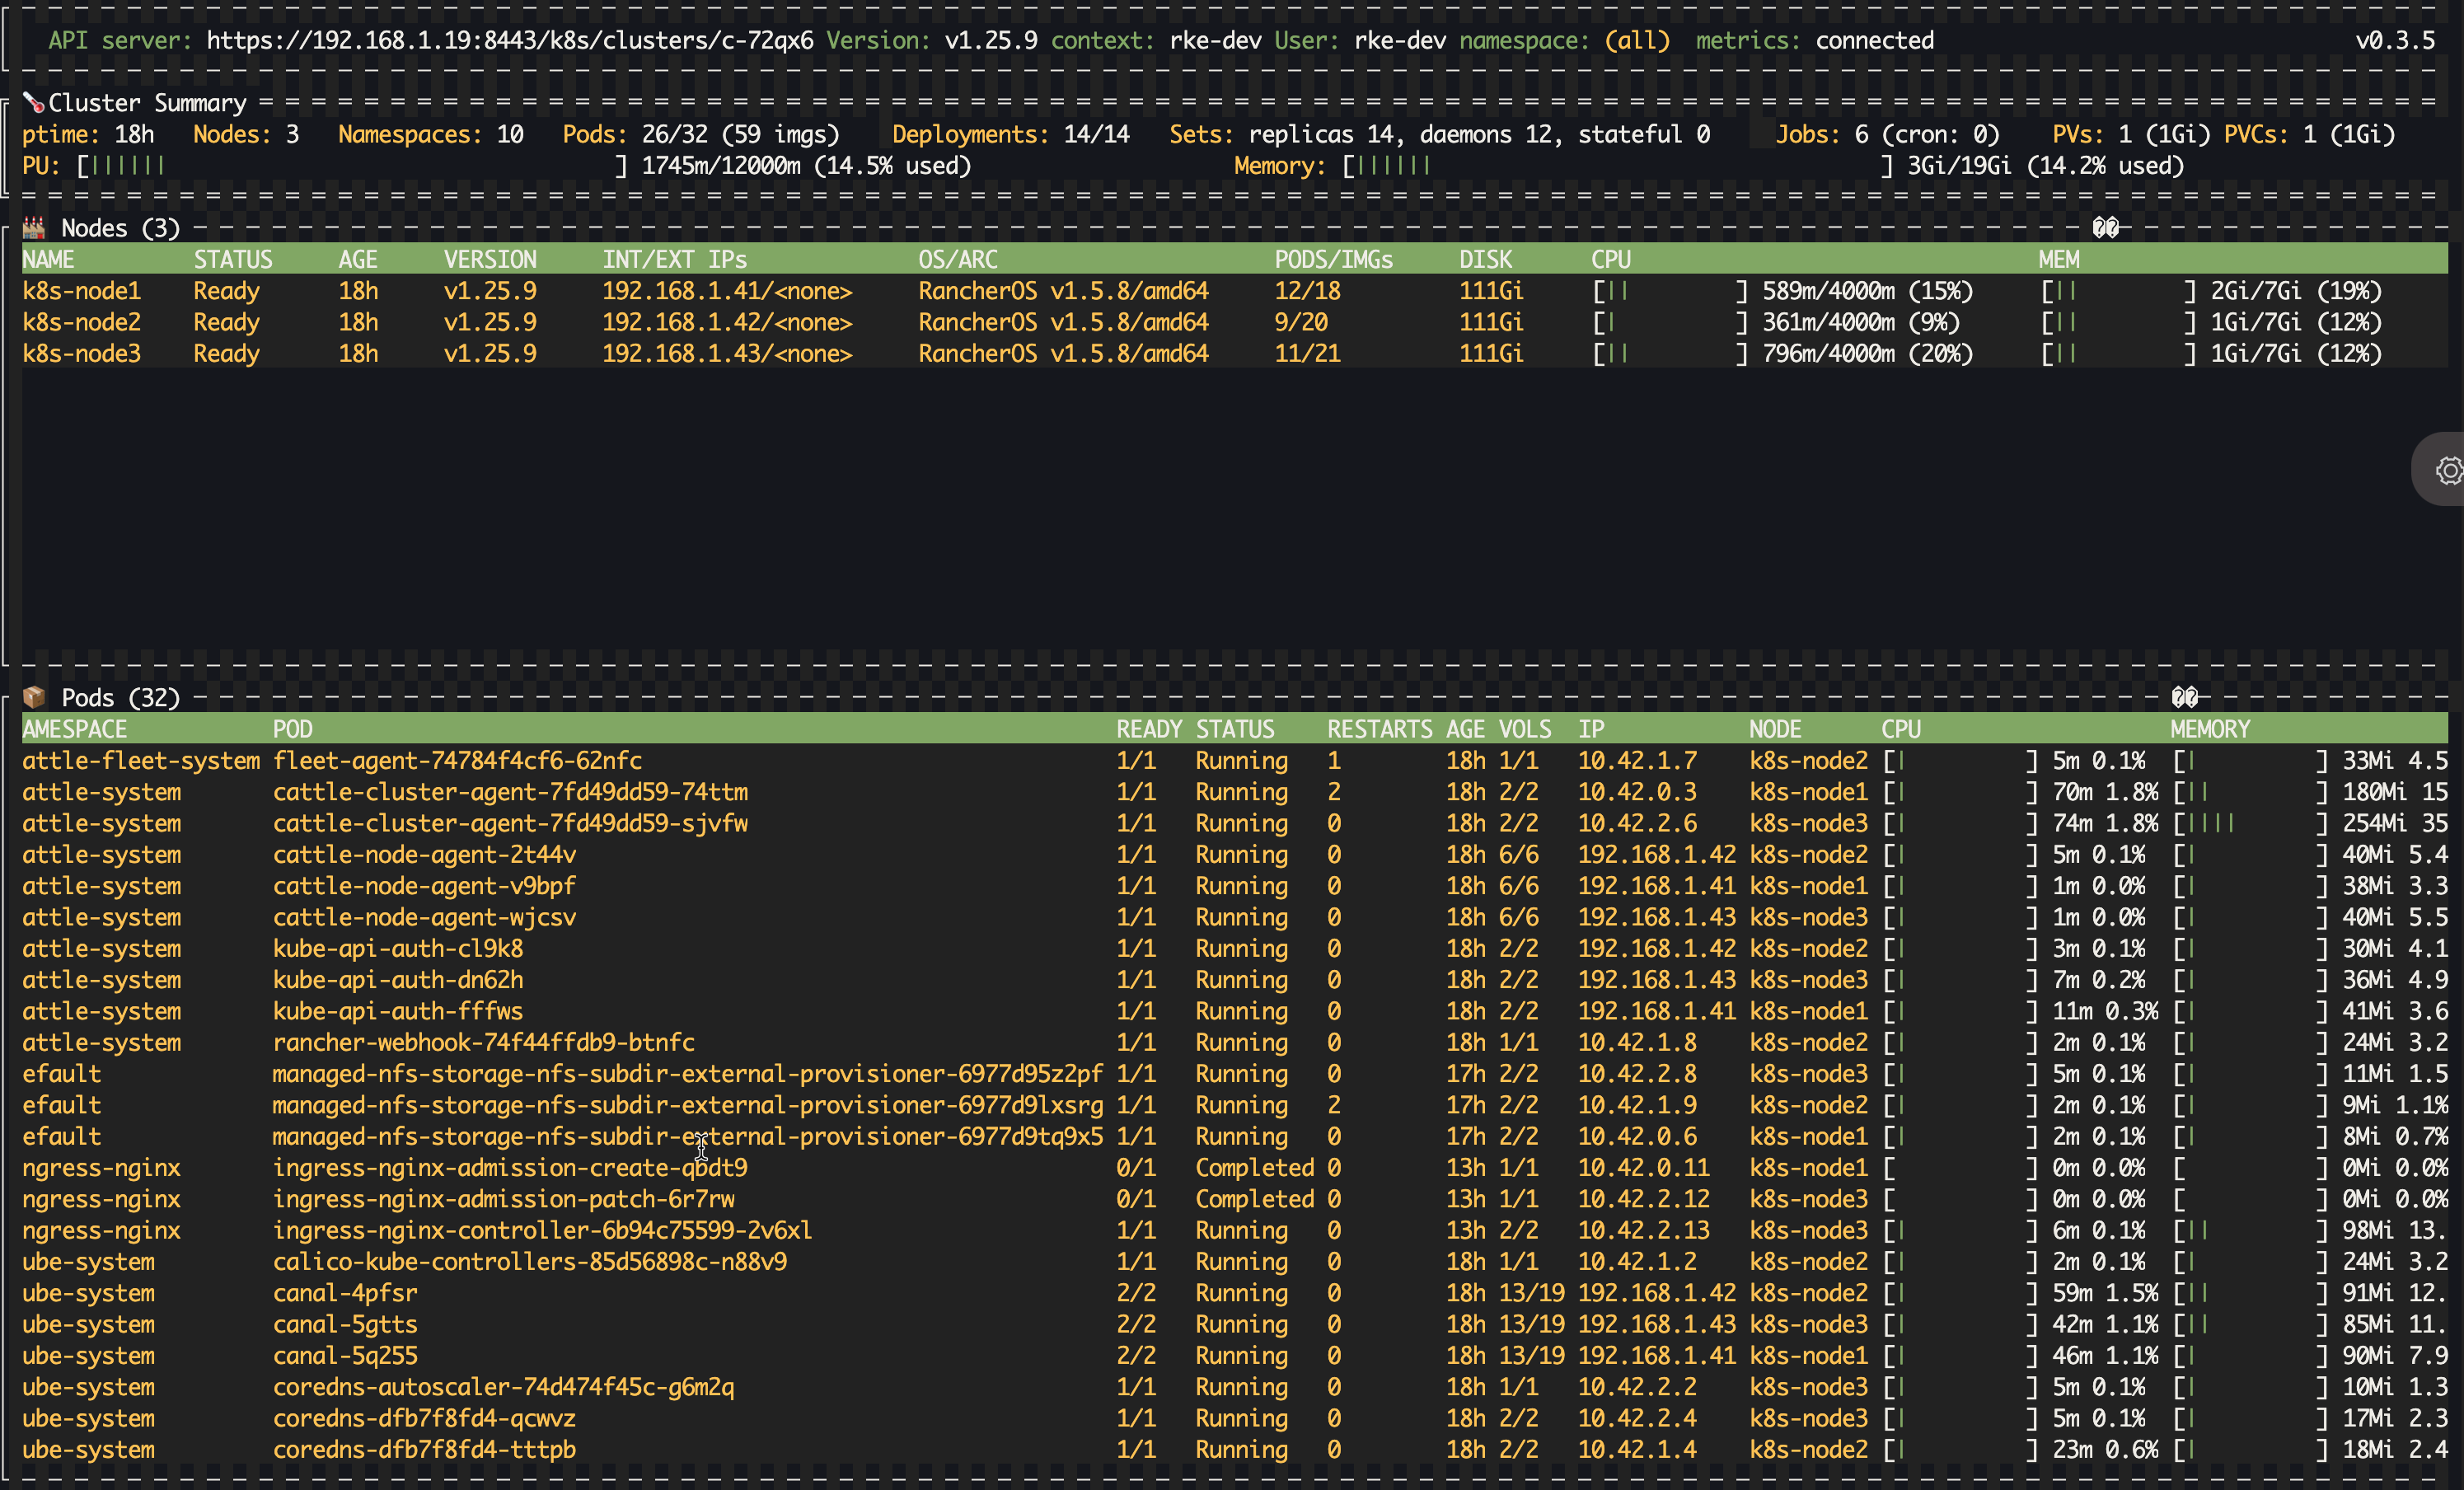The height and width of the screenshot is (1490, 2464).
Task: Sort nodes by NAME column header
Action: [48, 260]
